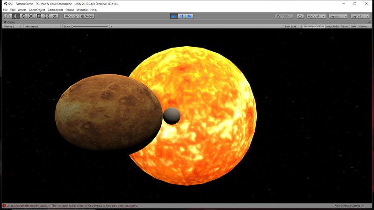Select the Rotate tool
374x210 pixels.
tap(23, 16)
